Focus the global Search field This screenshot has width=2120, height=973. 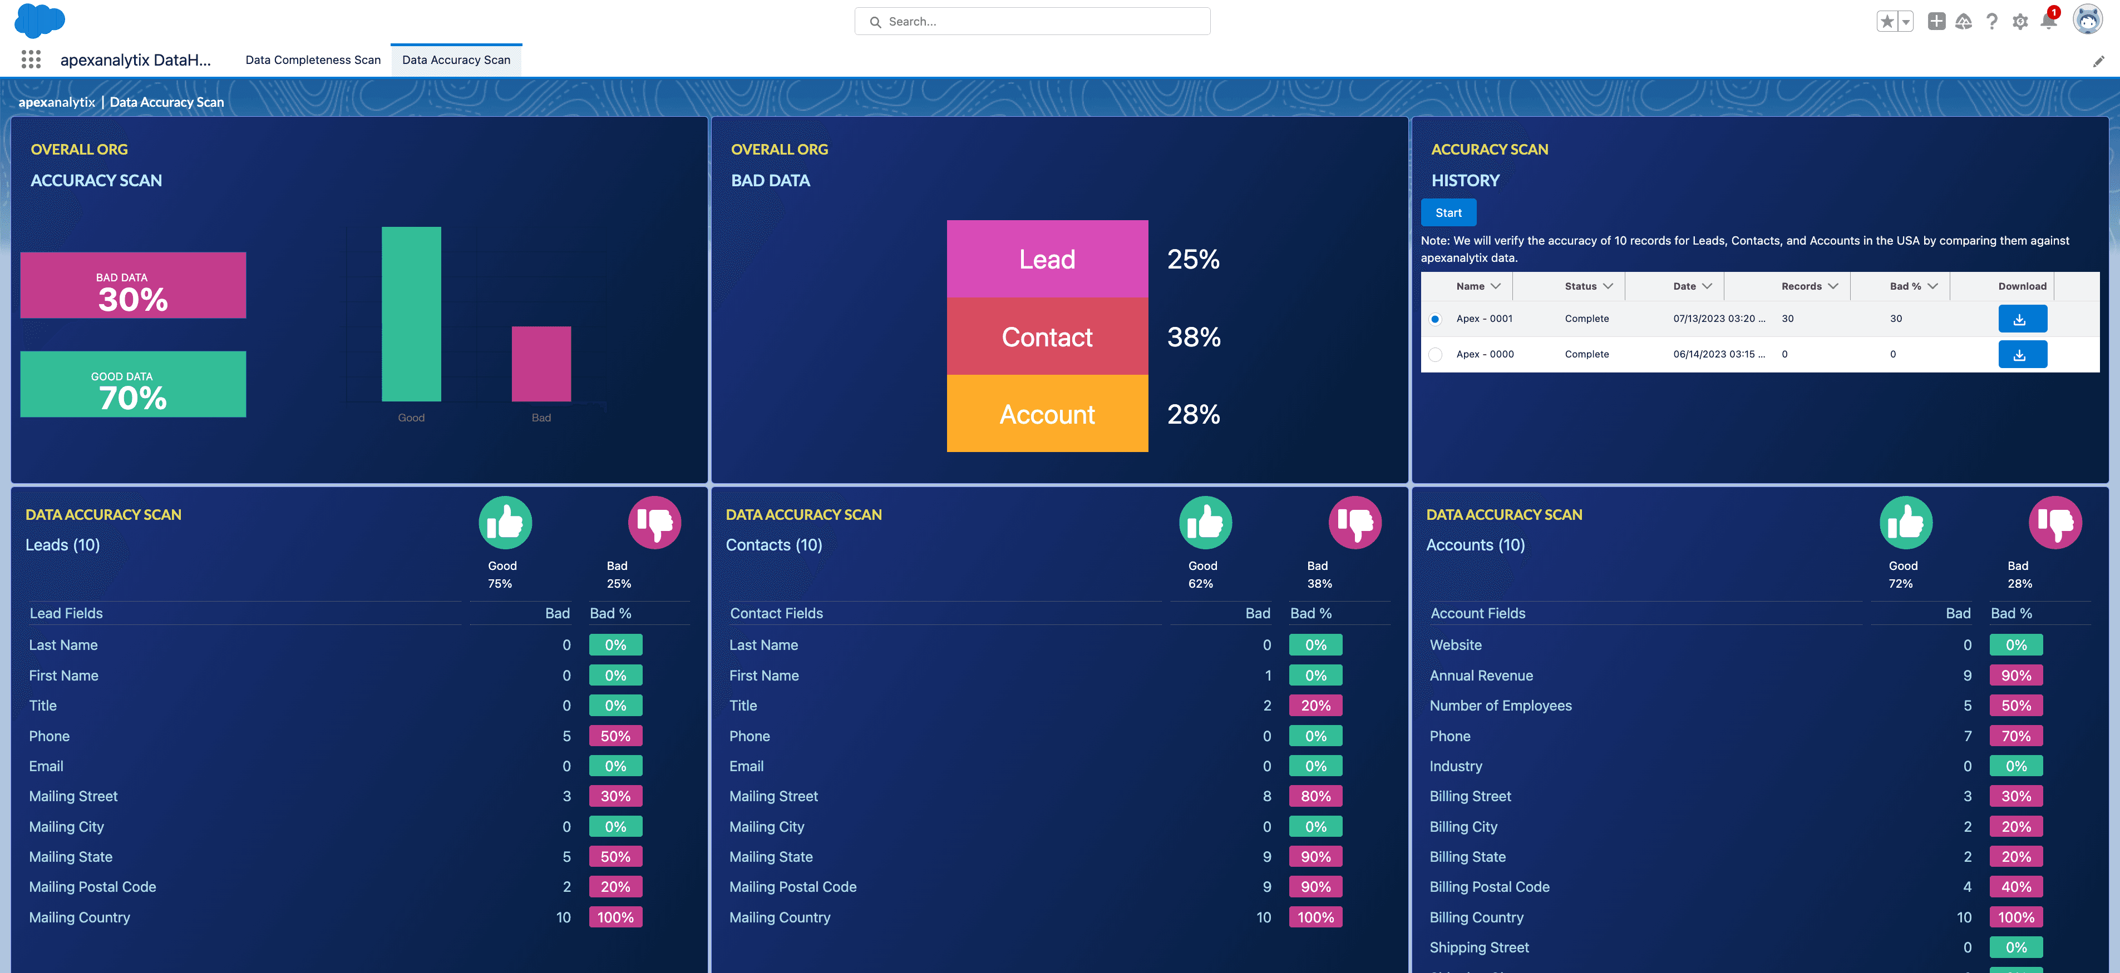tap(1032, 21)
